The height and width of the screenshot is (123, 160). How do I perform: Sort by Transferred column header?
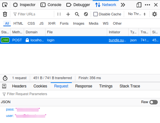[x=145, y=32]
